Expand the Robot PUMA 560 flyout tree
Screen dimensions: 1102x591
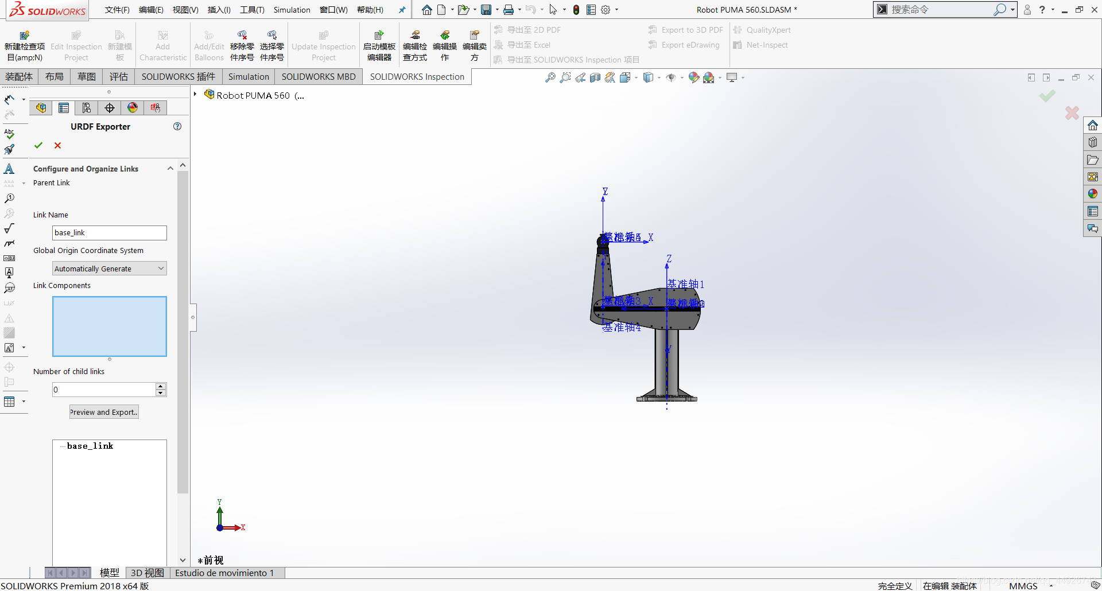point(195,95)
